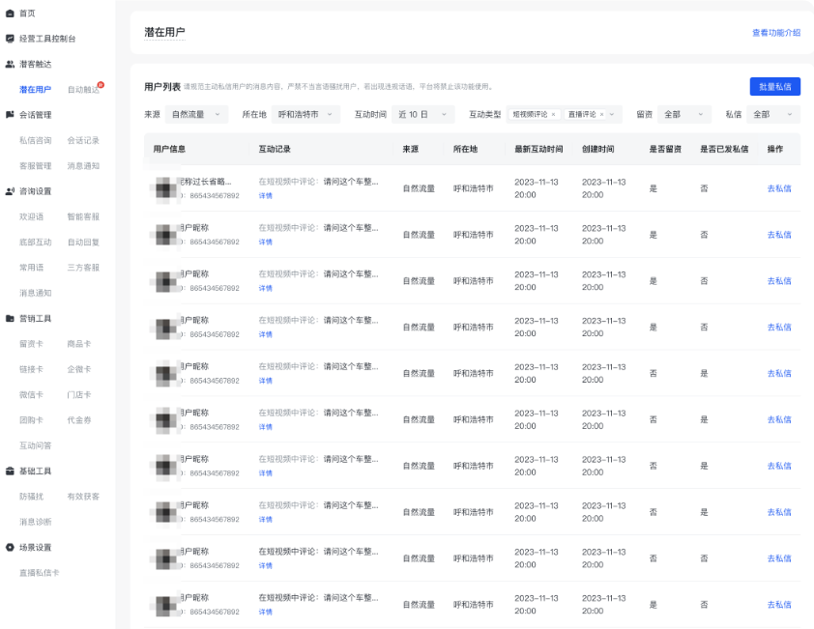Open 防骚扰 under 基础工具
This screenshot has height=629, width=814.
click(31, 496)
